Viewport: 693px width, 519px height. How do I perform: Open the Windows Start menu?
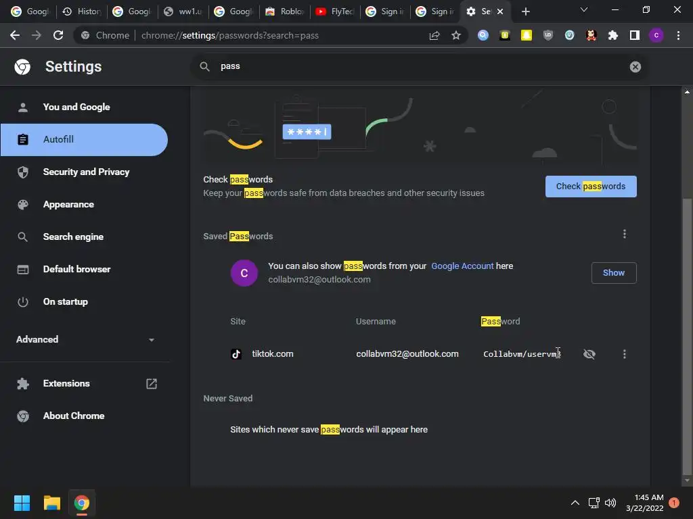tap(22, 503)
